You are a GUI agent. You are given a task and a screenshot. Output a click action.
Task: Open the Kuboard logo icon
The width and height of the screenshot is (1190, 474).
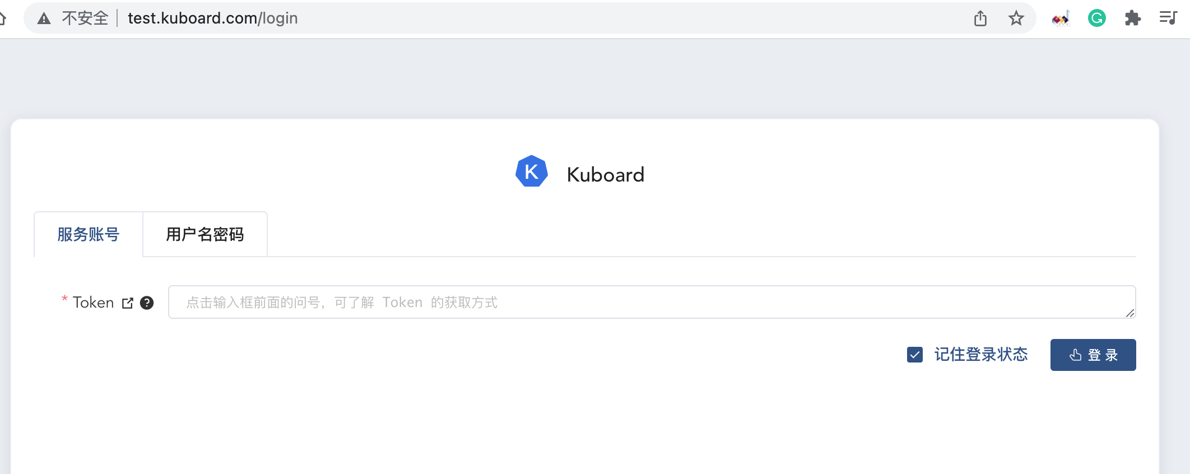(531, 172)
